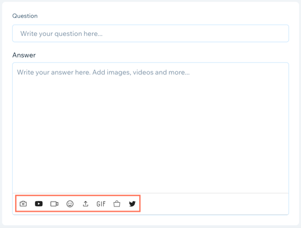This screenshot has width=301, height=228.
Task: Add an image using the camera icon
Action: click(x=23, y=204)
